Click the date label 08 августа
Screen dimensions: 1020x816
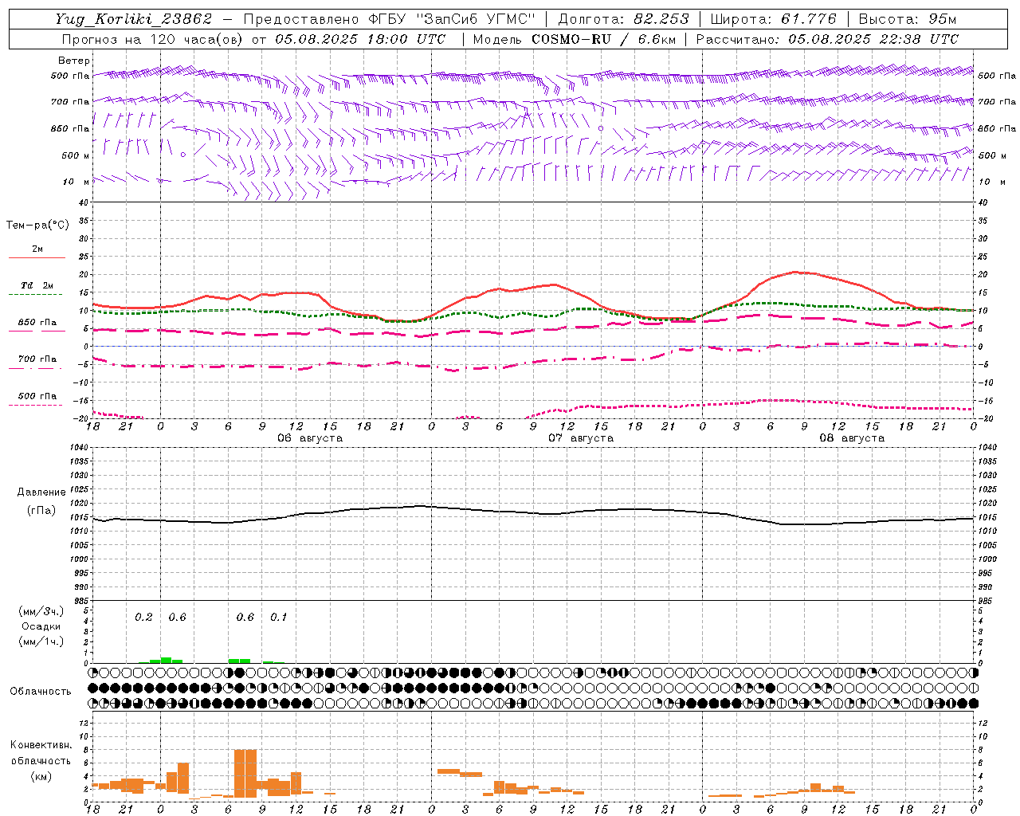(x=852, y=438)
